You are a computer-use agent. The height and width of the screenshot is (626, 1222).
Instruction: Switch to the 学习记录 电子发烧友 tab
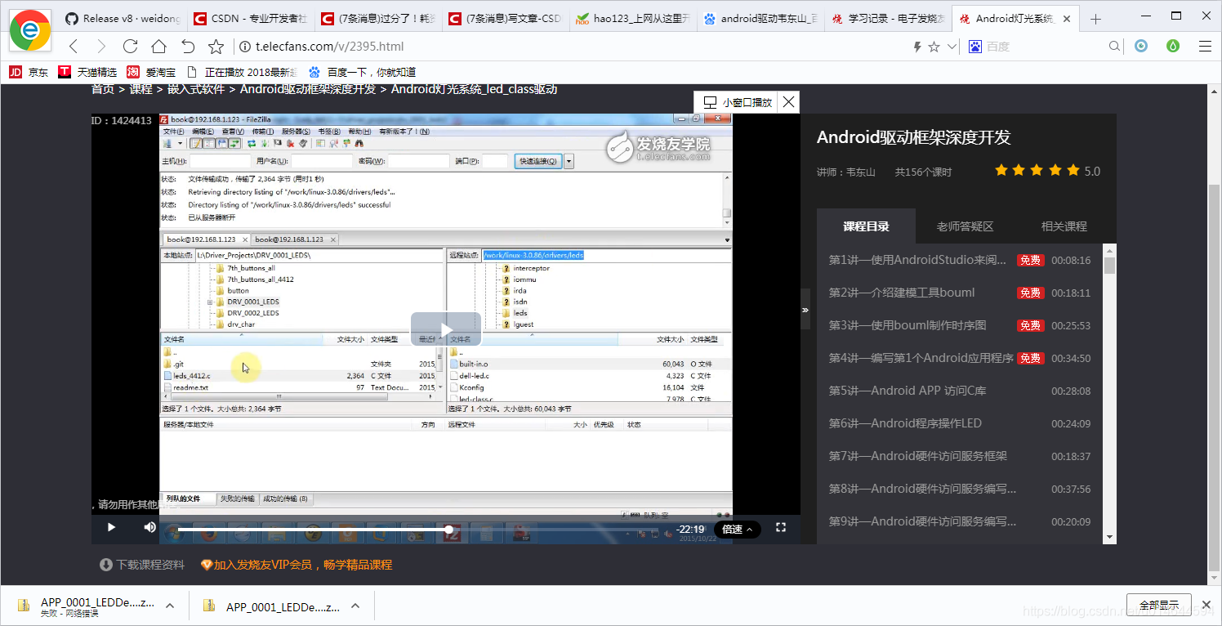pos(888,19)
